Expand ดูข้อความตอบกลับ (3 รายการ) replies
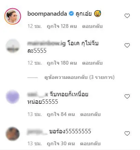 click(79, 77)
